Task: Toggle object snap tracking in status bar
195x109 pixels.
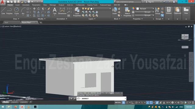Action: (147, 103)
